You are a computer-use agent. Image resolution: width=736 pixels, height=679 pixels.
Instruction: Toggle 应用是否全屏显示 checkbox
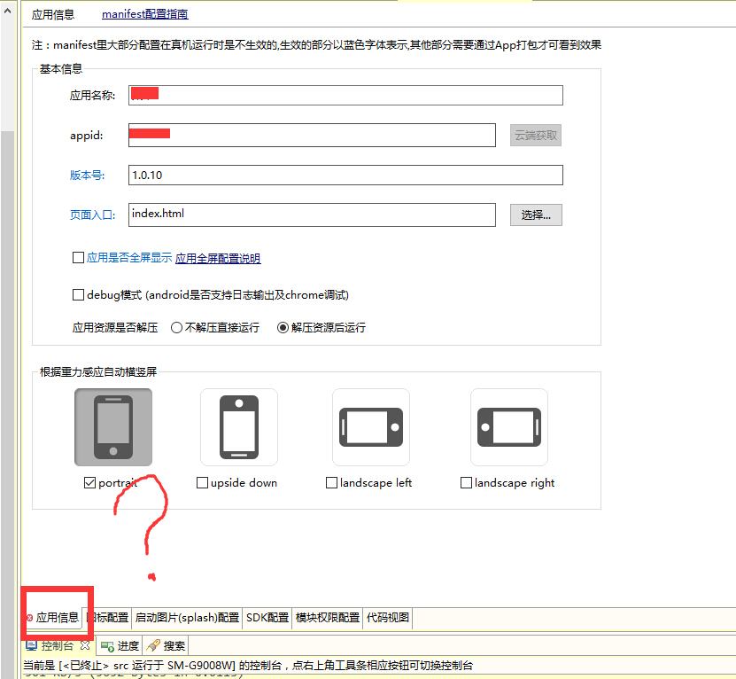click(78, 257)
